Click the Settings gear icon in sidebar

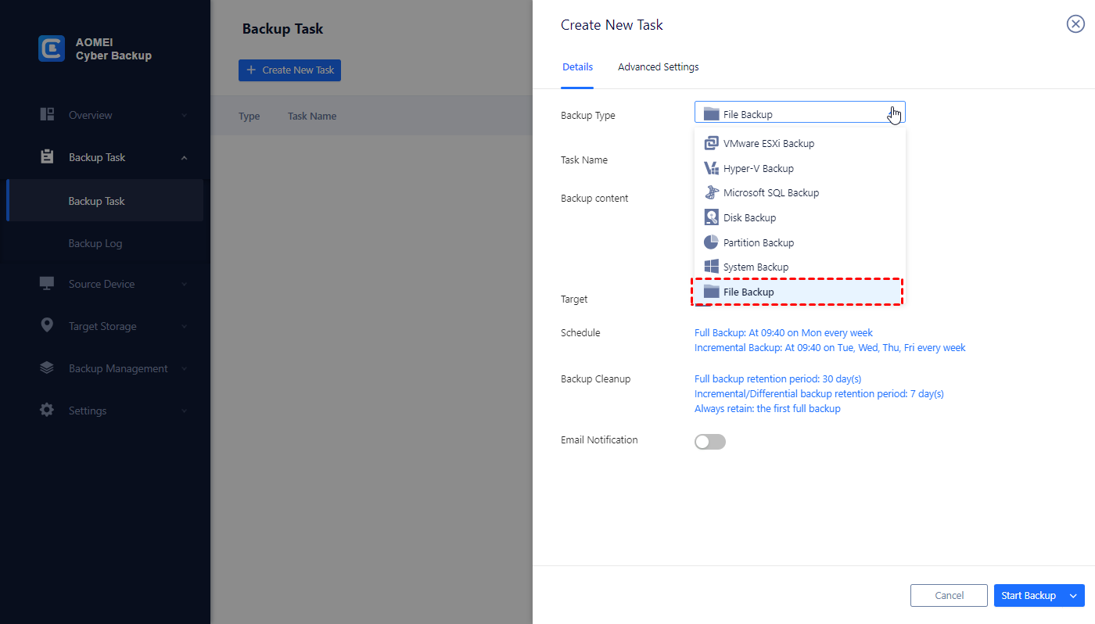pos(47,410)
